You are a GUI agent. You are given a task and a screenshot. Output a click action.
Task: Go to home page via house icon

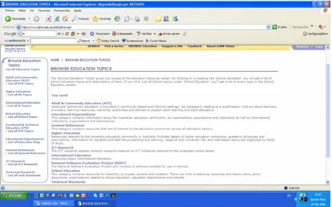click(x=65, y=19)
